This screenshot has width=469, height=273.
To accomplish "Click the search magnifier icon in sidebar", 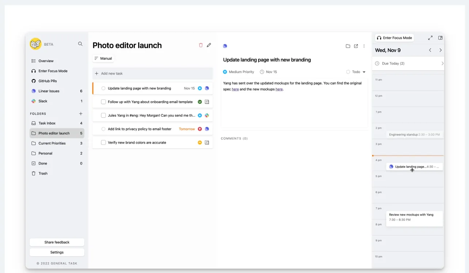I will 80,44.
